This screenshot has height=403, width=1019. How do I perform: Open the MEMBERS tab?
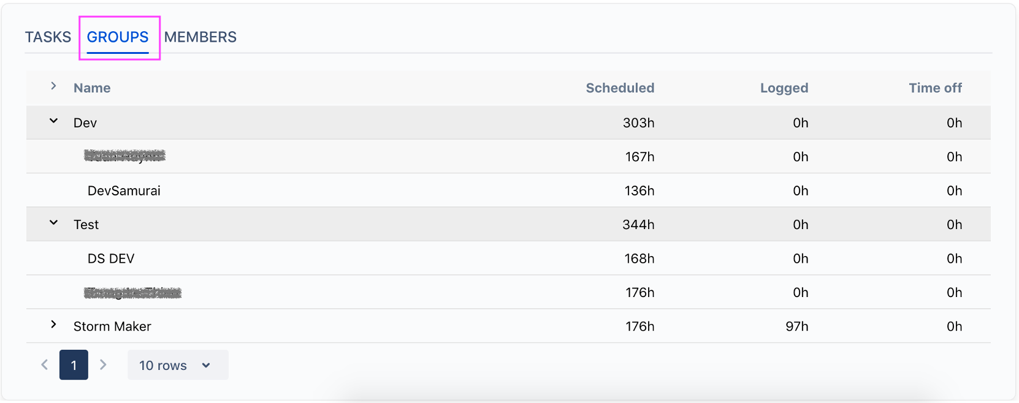tap(200, 37)
